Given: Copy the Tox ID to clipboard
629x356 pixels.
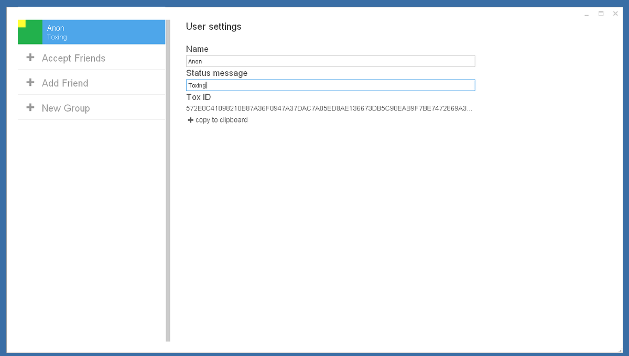Looking at the screenshot, I should click(217, 120).
